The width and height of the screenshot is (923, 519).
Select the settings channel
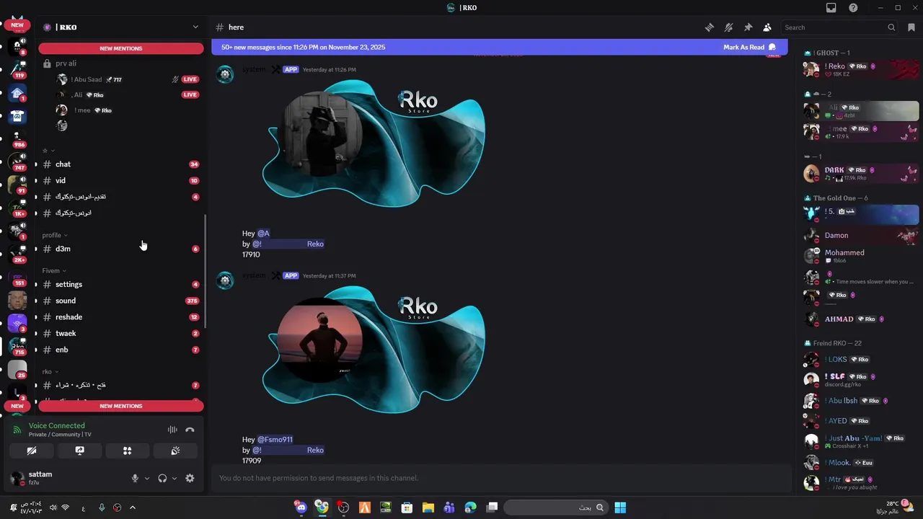point(121,285)
